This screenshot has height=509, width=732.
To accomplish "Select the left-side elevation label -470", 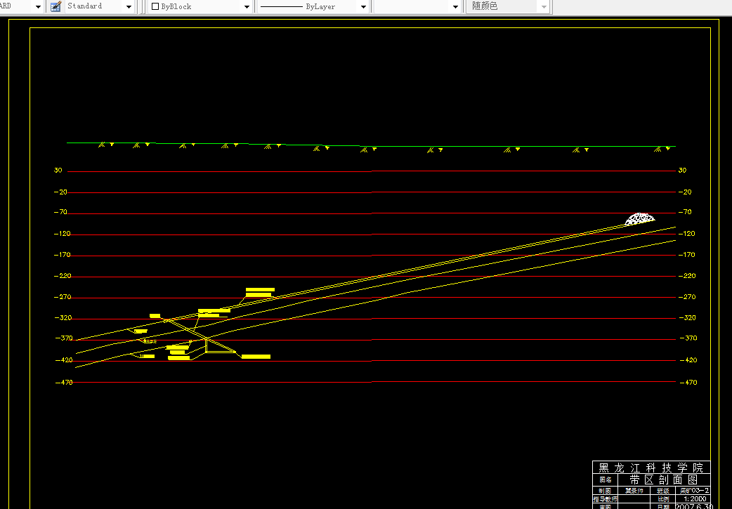I will (x=64, y=382).
